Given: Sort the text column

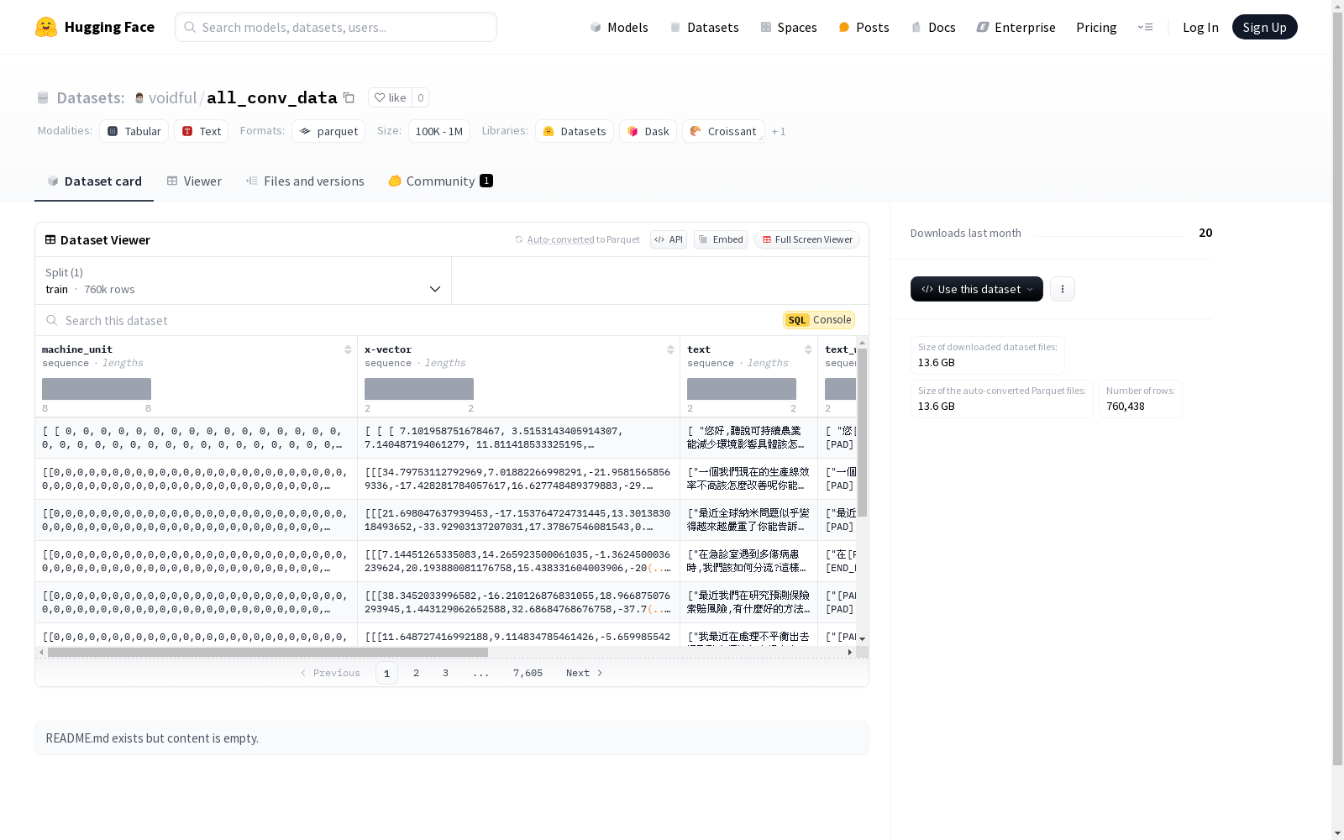Looking at the screenshot, I should coord(808,349).
